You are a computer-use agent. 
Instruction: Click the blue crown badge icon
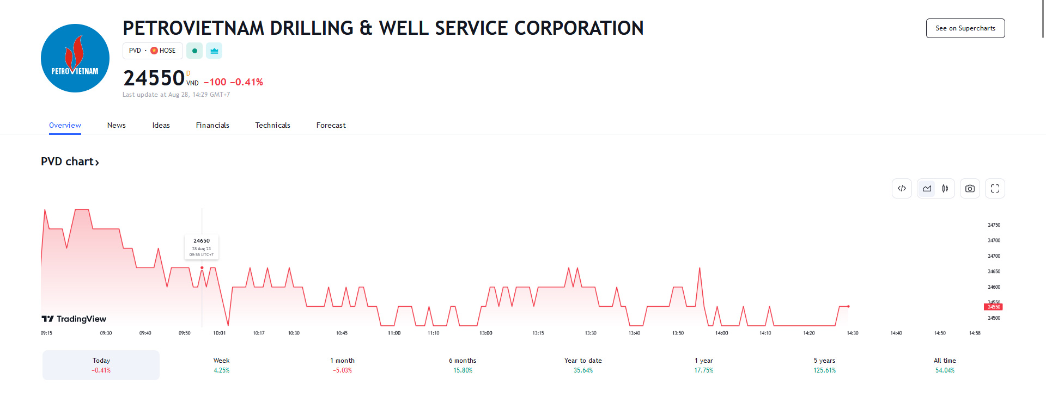click(214, 51)
